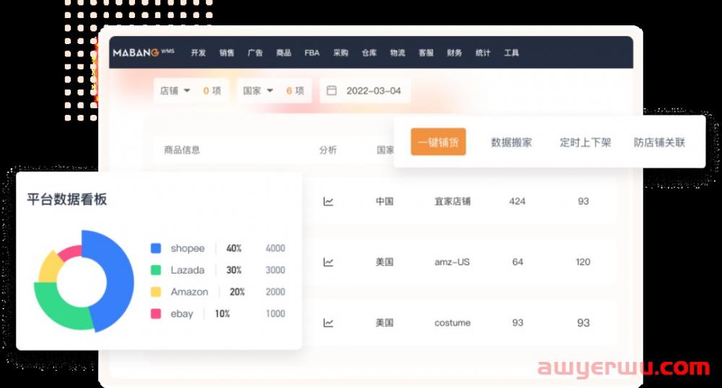Open the 商品 menu
Viewport: 722px width, 388px height.
tap(284, 53)
